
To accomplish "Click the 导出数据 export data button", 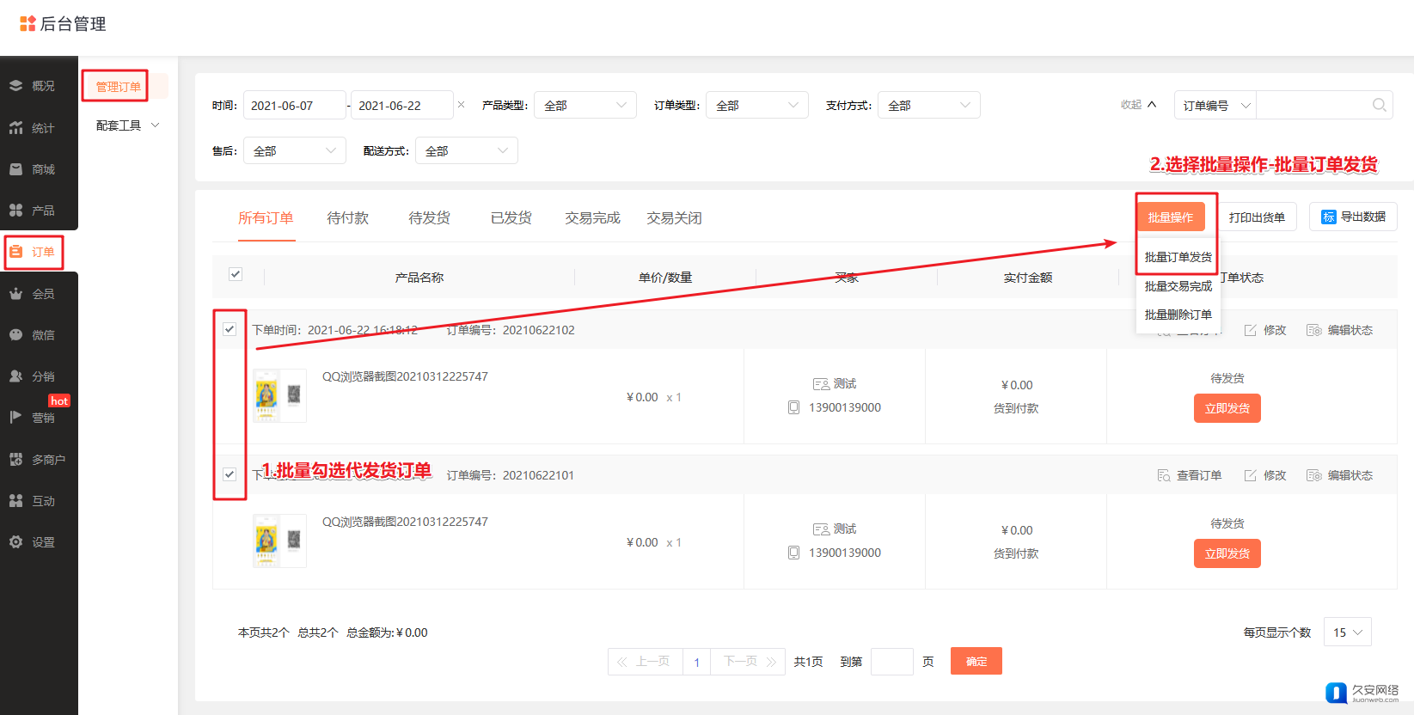I will click(x=1353, y=217).
